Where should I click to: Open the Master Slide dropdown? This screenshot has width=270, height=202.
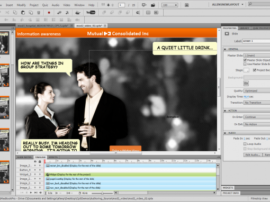coord(257,56)
